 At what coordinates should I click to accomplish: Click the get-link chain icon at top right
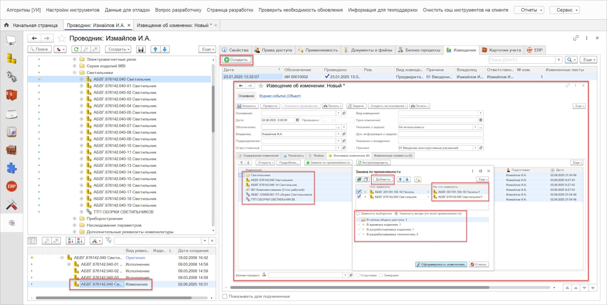pyautogui.click(x=576, y=38)
